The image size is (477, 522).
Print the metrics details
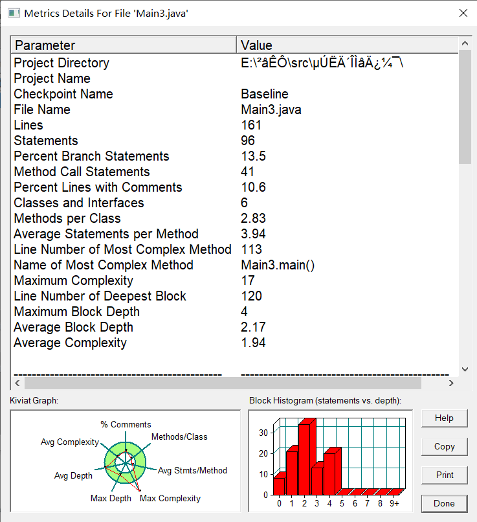coord(445,475)
